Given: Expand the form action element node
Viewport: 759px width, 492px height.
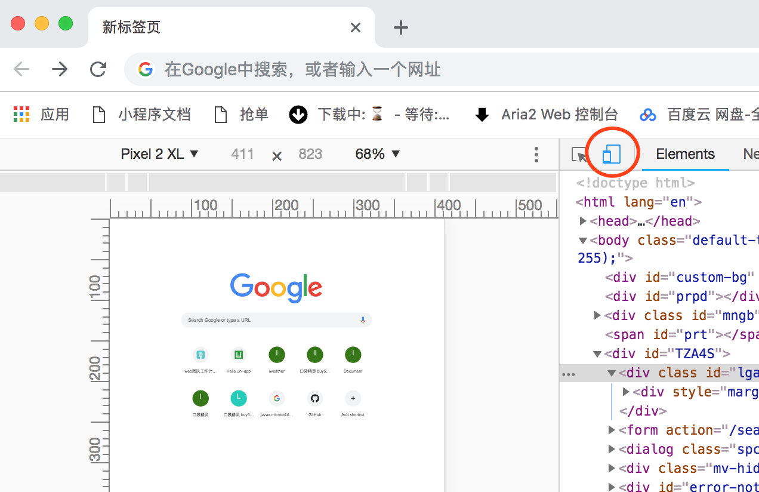Looking at the screenshot, I should tap(612, 430).
